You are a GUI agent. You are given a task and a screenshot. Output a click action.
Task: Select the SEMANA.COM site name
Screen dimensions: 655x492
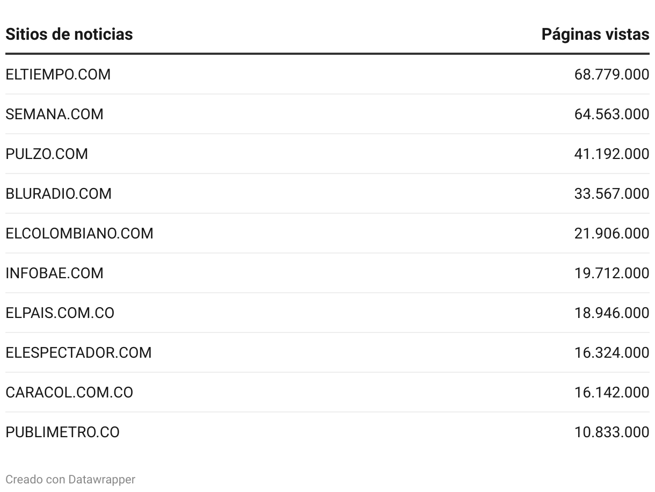(x=54, y=114)
